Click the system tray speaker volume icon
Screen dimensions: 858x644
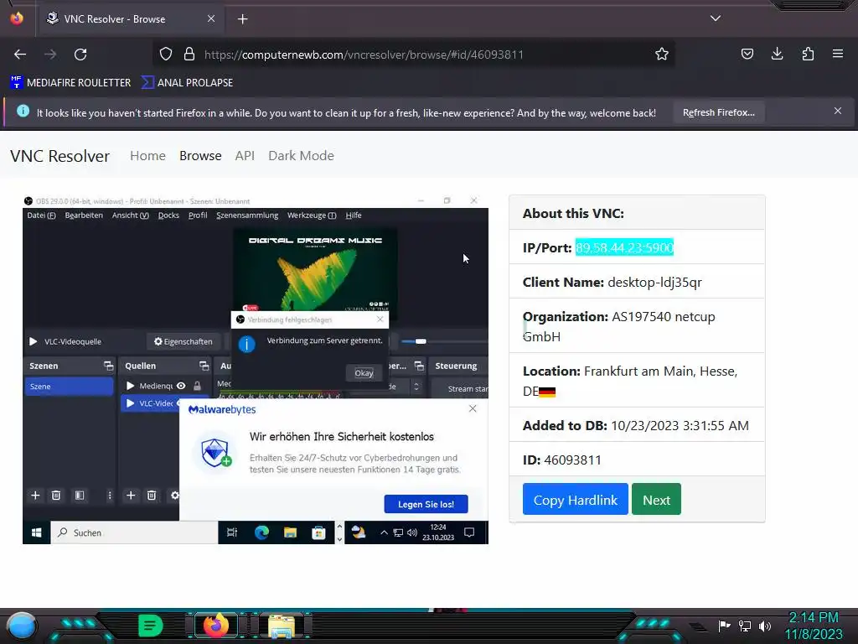765,626
